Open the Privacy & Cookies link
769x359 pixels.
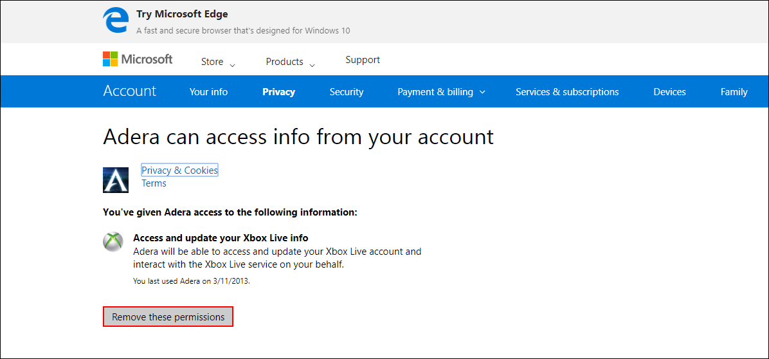tap(179, 170)
